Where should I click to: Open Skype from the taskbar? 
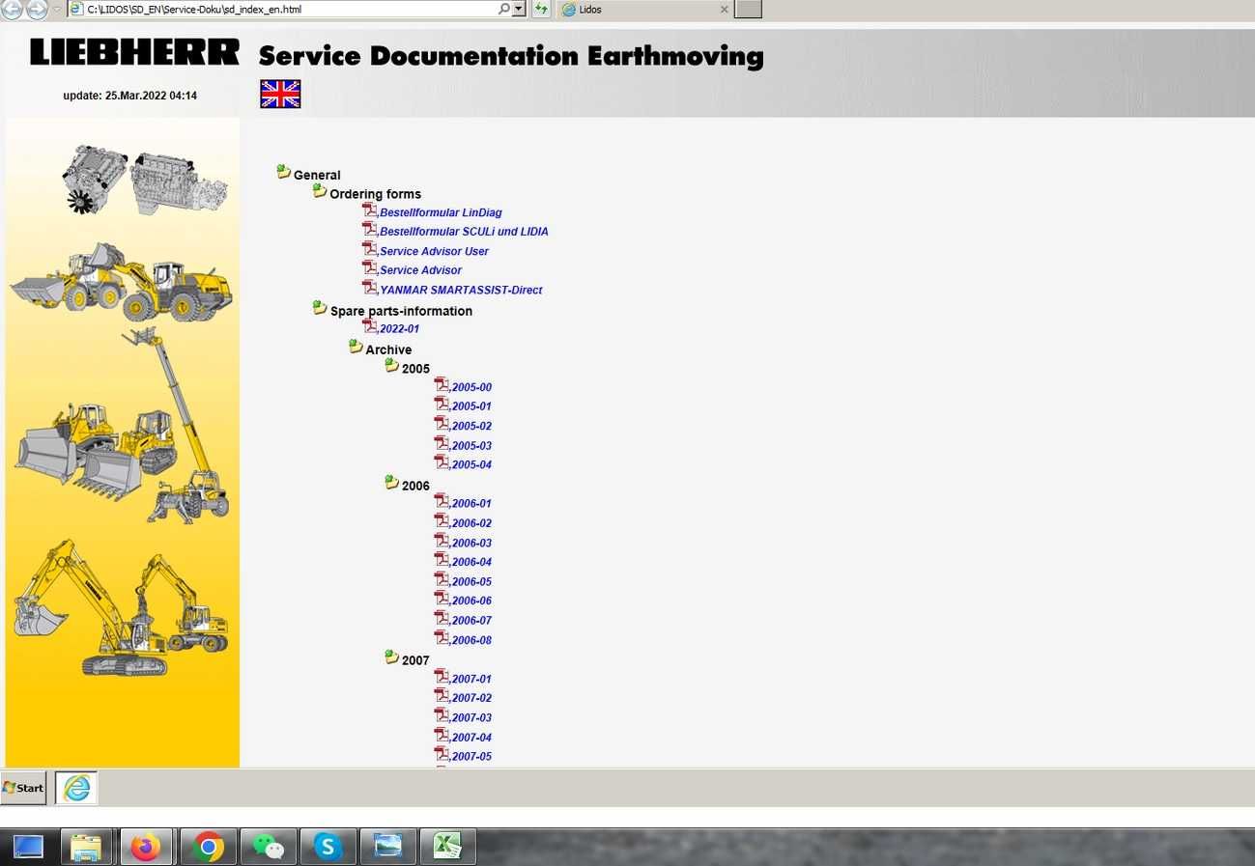tap(328, 847)
